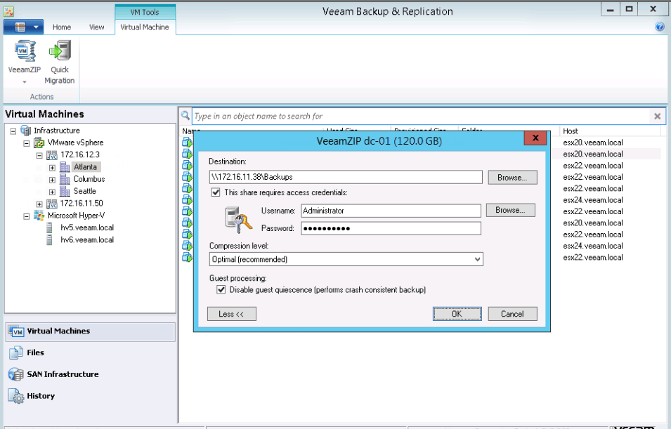Collapse the Microsoft Hyper-V node

point(27,216)
